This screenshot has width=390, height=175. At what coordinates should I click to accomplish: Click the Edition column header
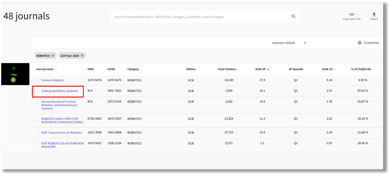pyautogui.click(x=191, y=69)
